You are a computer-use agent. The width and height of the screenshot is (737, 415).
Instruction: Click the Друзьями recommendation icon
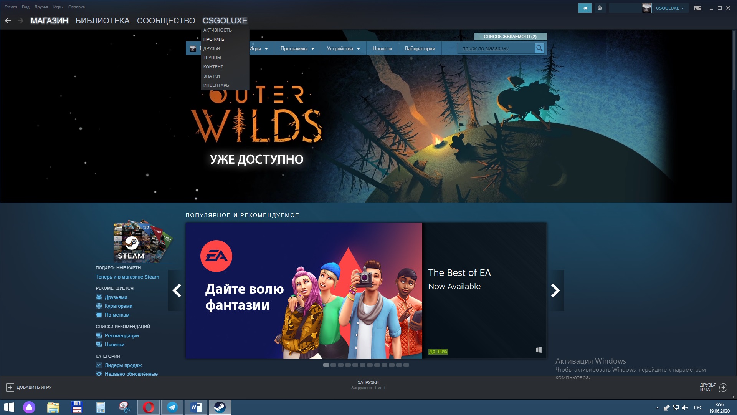coord(99,297)
